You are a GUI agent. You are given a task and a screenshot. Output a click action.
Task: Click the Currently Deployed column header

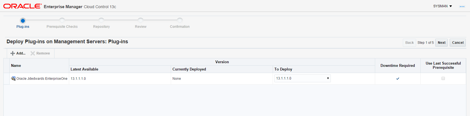pyautogui.click(x=222, y=69)
